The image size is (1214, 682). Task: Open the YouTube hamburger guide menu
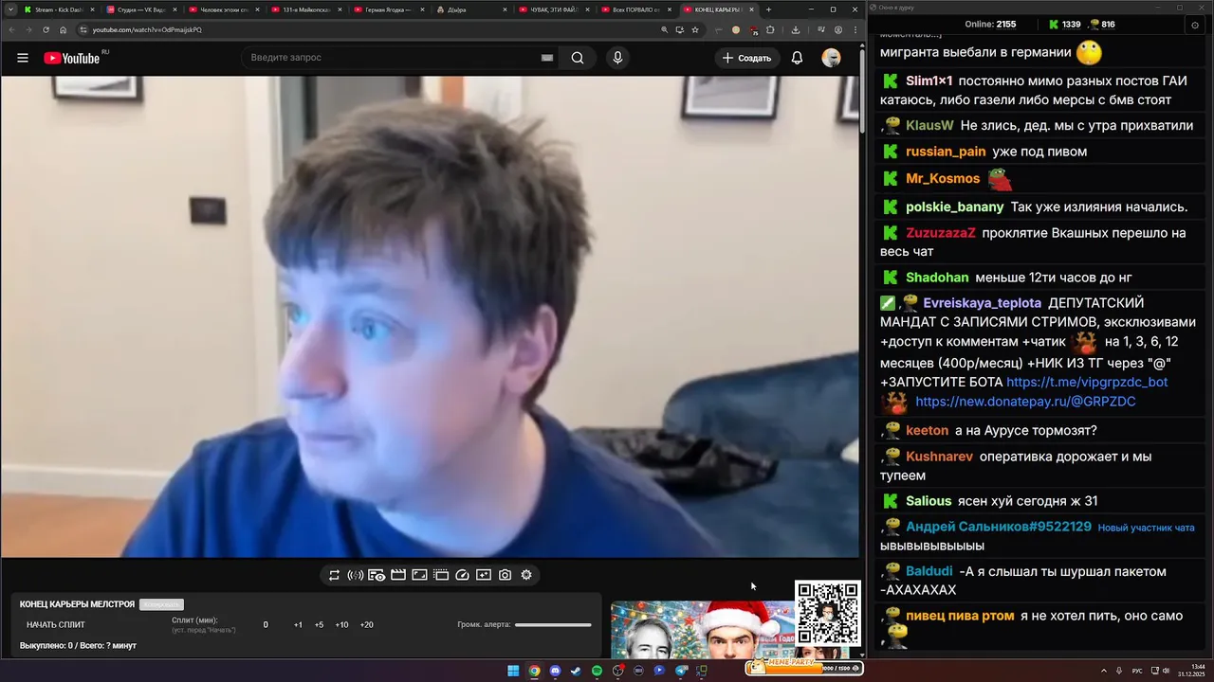[23, 58]
